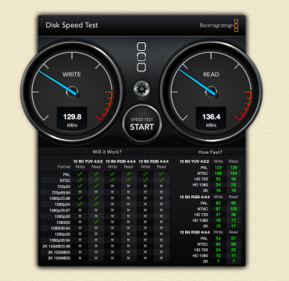This screenshot has width=289, height=281.
Task: Click the WRITE gauge blue needle
Action: (x=58, y=83)
